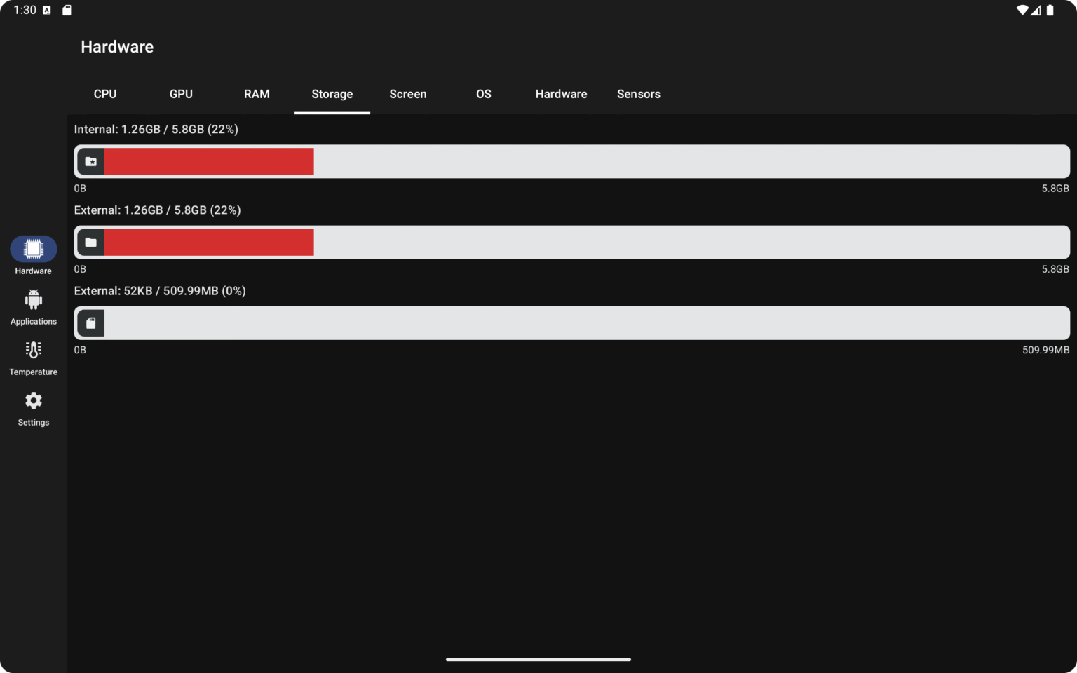
Task: Select the Applications sidebar icon
Action: pyautogui.click(x=33, y=306)
